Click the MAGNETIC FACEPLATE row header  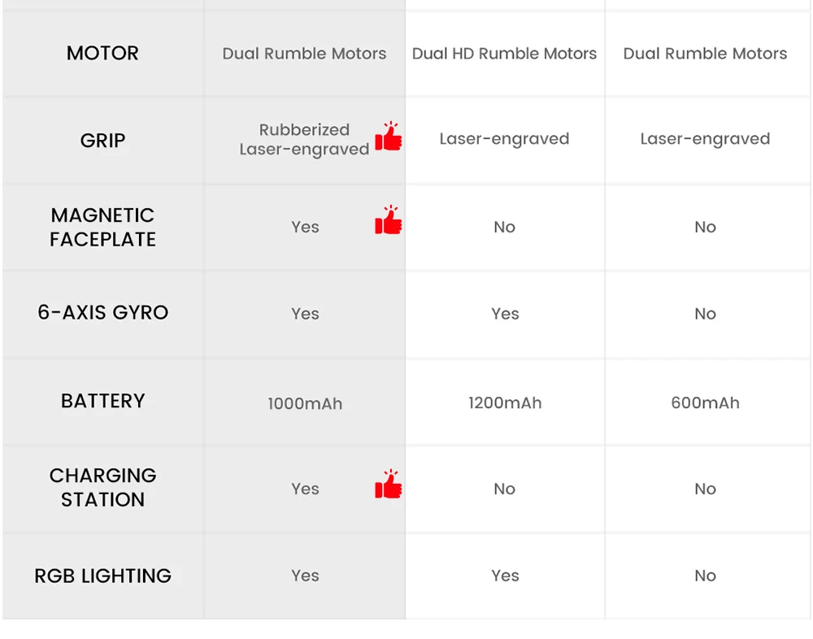[x=102, y=228]
